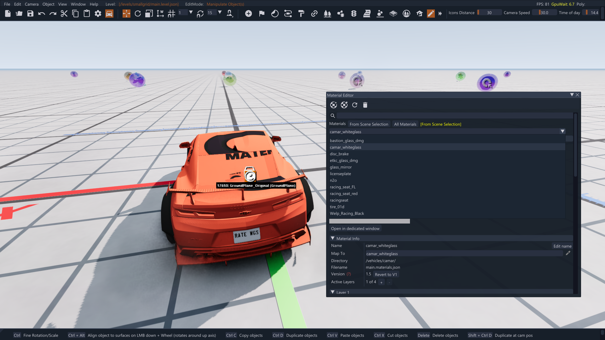
Task: Open the Camera menu
Action: [x=32, y=4]
